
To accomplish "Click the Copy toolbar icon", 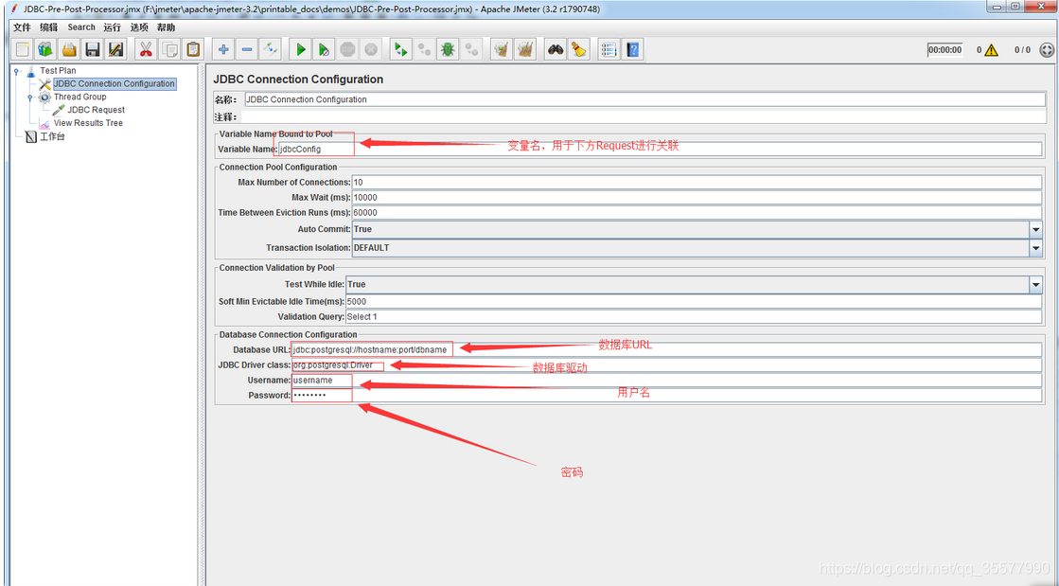I will [168, 49].
